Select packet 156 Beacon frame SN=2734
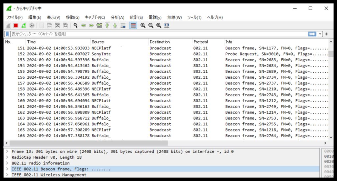The height and width of the screenshot is (181, 337). pos(166,77)
